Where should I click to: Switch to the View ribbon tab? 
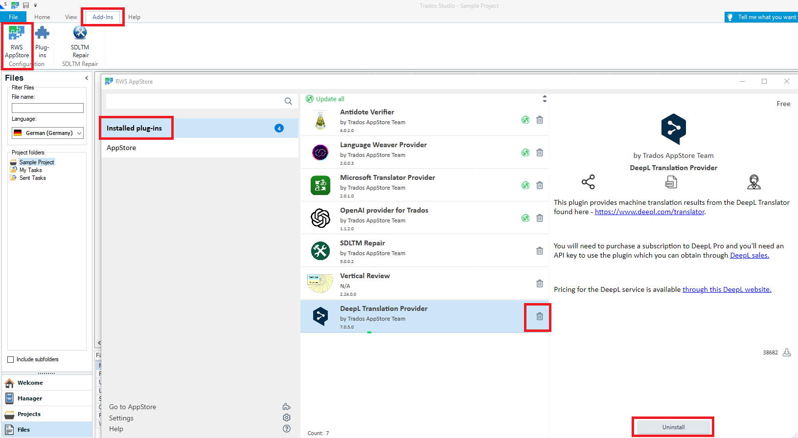pos(71,17)
